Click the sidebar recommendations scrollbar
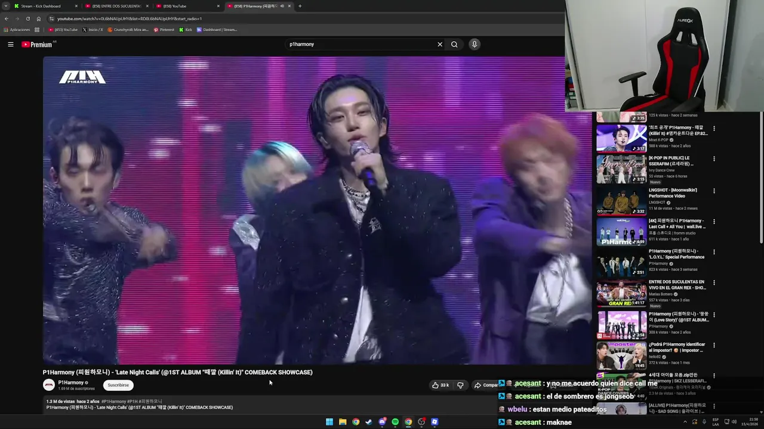The width and height of the screenshot is (764, 429). (x=762, y=179)
